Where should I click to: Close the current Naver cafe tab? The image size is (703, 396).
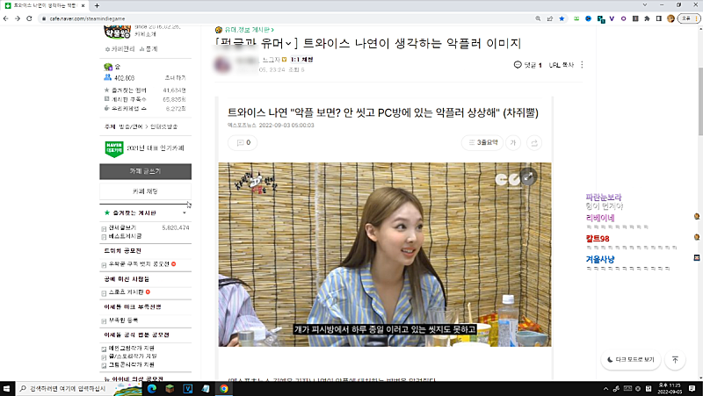tap(83, 5)
